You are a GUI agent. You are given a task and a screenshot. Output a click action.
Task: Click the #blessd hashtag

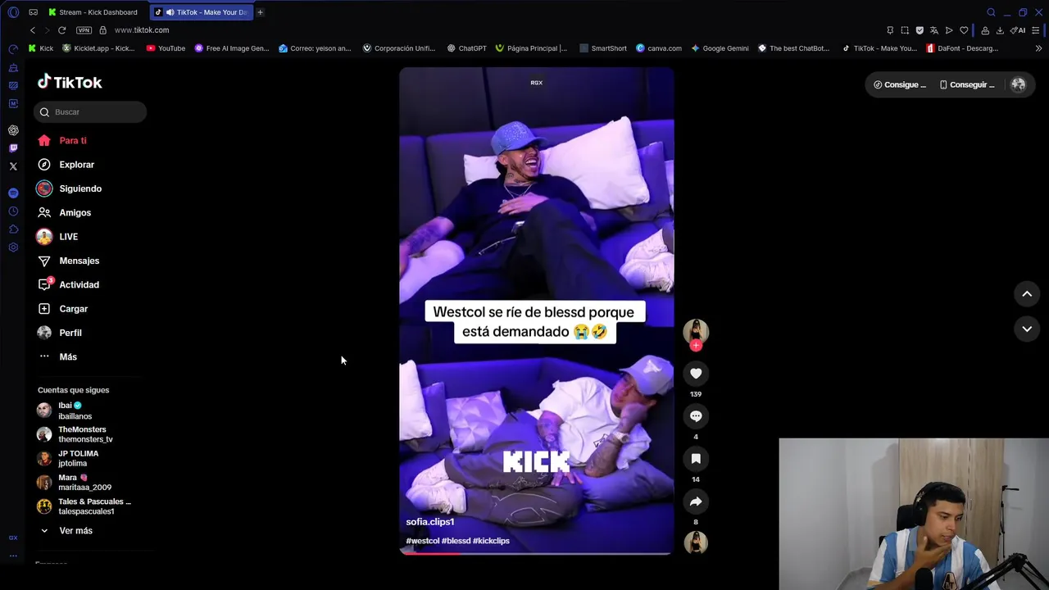[x=456, y=541]
